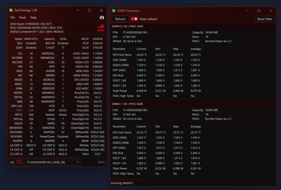Click the Reset Stats button

pos(264,19)
